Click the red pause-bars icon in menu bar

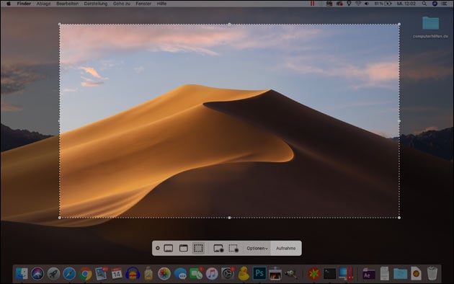[312, 4]
